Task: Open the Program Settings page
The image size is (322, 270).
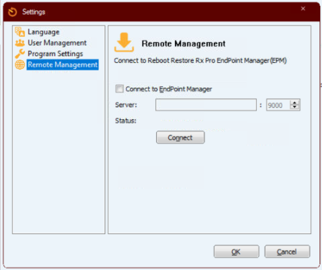Action: pos(55,54)
